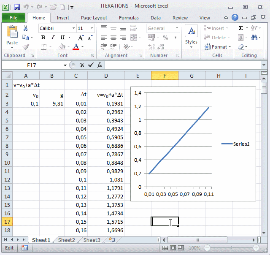Open the Calibri font name dropdown
Screen dimensions: 270x255
(73, 28)
